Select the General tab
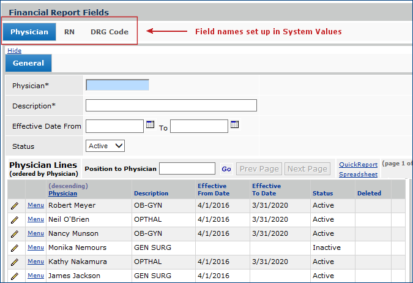Viewport: 413px width, 283px height. (x=28, y=63)
